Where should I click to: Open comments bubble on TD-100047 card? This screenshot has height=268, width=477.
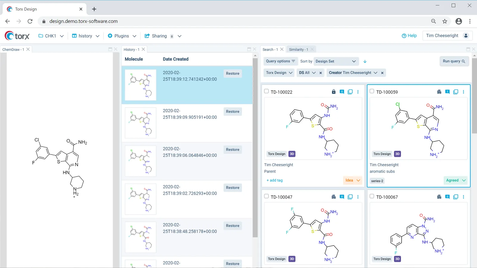[342, 197]
